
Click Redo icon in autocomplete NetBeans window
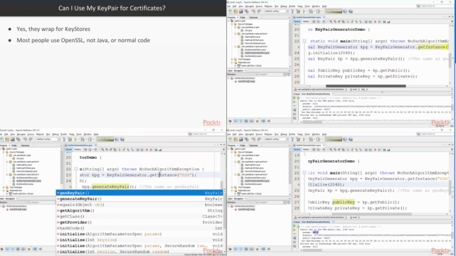(30, 139)
